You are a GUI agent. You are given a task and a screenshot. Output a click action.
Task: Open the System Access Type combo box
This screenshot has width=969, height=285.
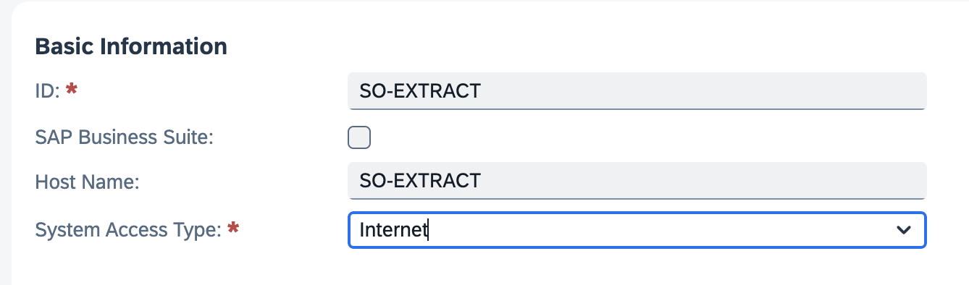(637, 230)
